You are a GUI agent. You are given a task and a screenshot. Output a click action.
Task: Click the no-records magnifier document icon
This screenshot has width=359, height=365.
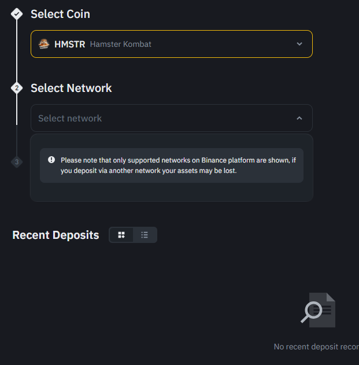click(x=319, y=310)
